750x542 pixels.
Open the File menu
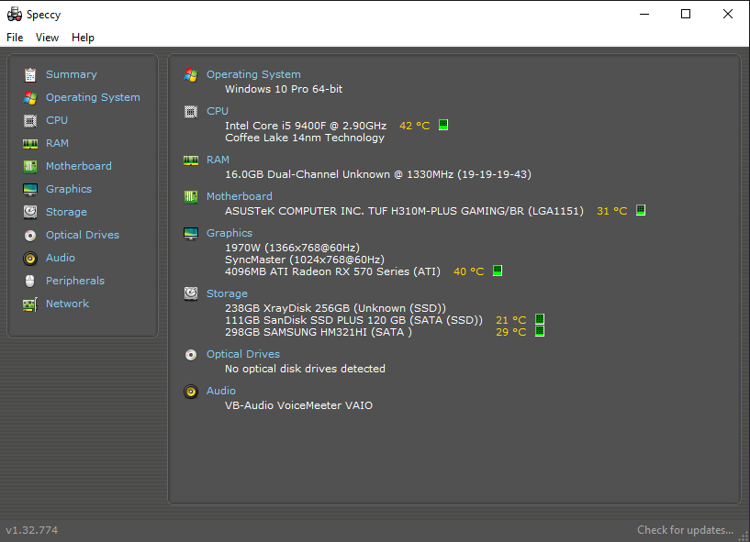(15, 38)
